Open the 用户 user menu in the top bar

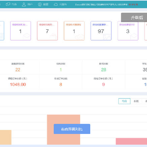pyautogui.click(x=27, y=4)
